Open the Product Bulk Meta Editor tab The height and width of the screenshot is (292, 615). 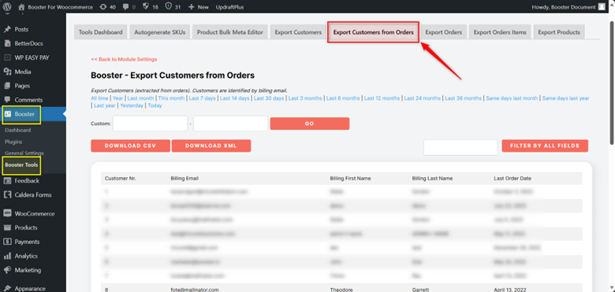pos(230,32)
